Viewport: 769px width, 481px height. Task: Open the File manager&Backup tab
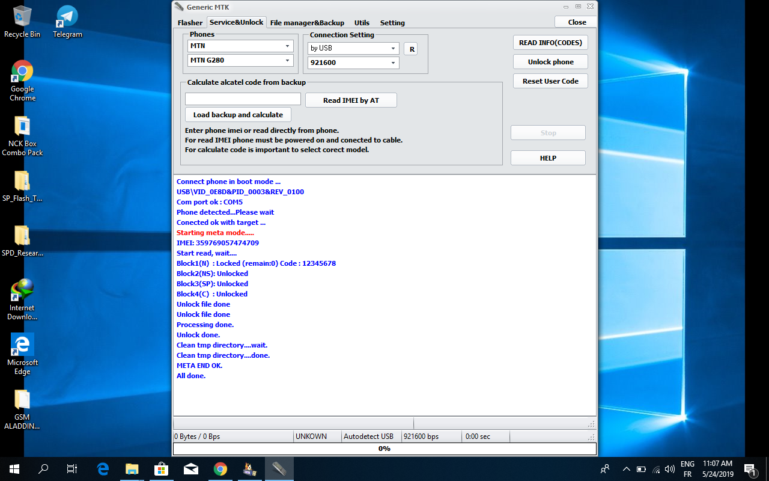pos(307,22)
